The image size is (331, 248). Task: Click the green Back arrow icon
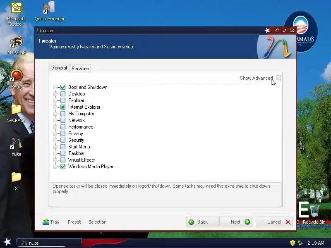(x=191, y=222)
